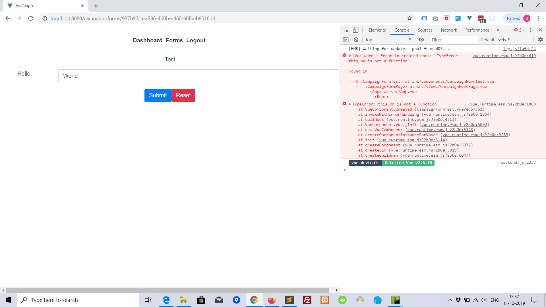Select the inspect element tool
This screenshot has width=546, height=307.
pyautogui.click(x=346, y=30)
